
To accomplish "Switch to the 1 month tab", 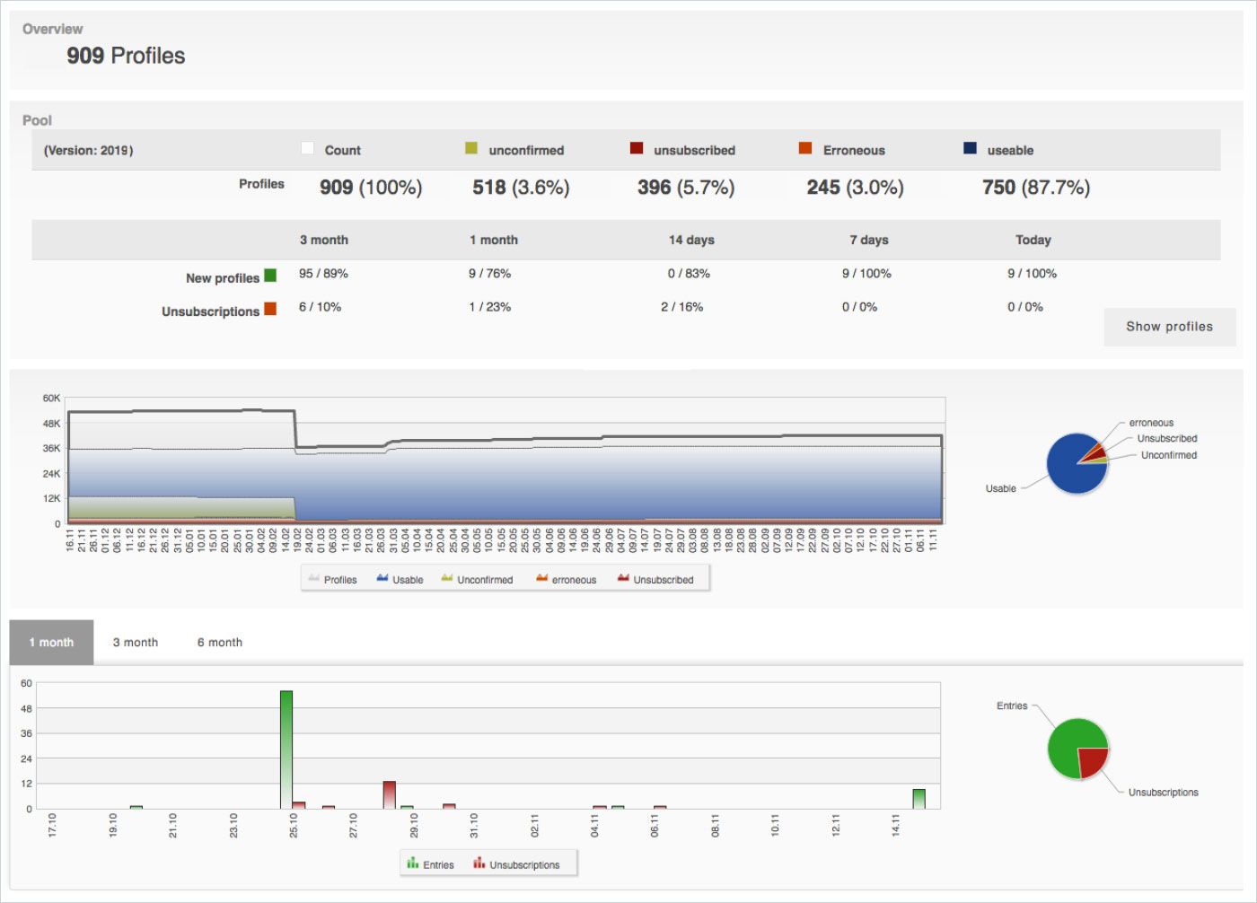I will (x=51, y=643).
